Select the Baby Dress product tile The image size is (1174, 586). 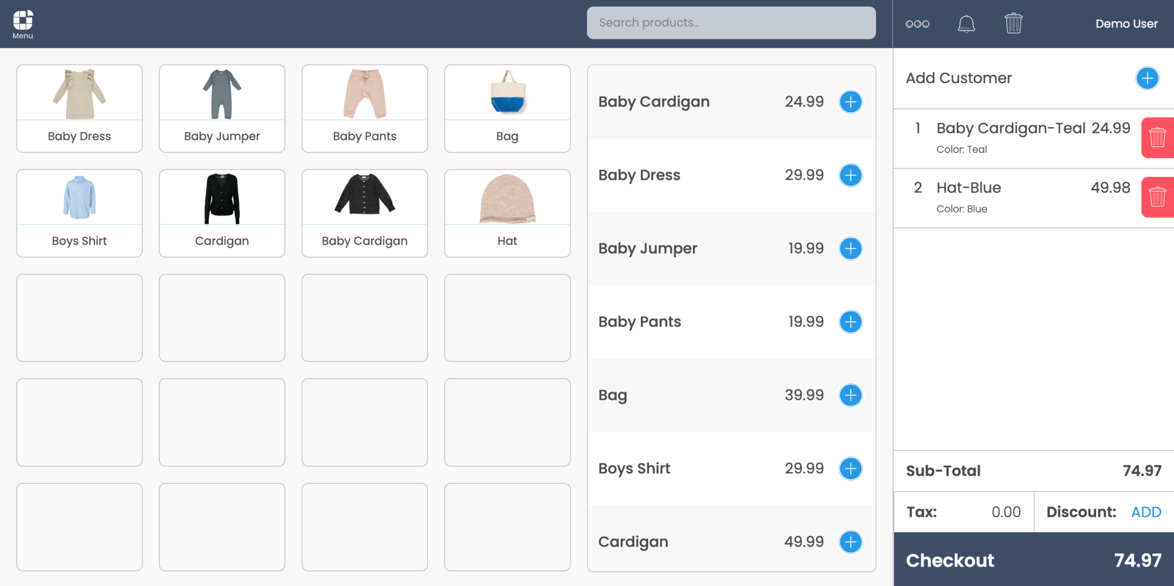click(x=79, y=108)
